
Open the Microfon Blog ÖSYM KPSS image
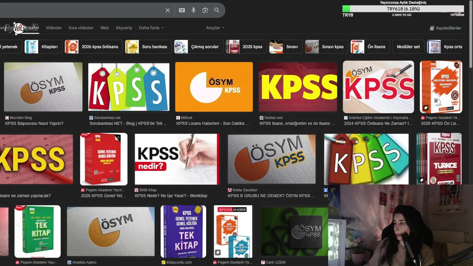coord(43,87)
